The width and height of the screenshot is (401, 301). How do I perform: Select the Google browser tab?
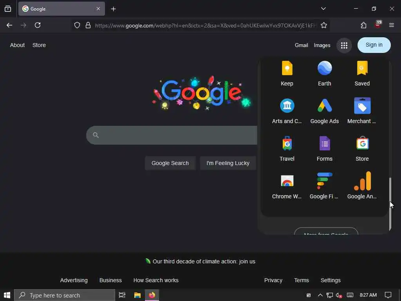(x=61, y=9)
